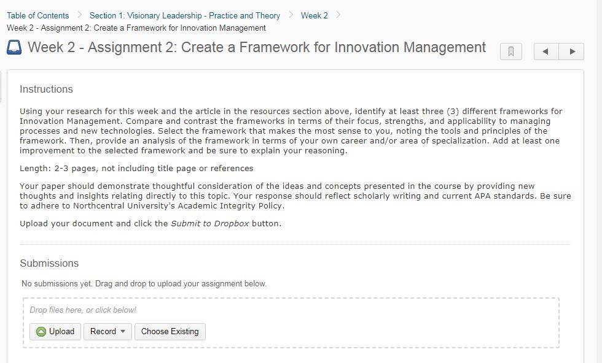Click the bookmark icon button
The height and width of the screenshot is (363, 602).
click(x=510, y=52)
